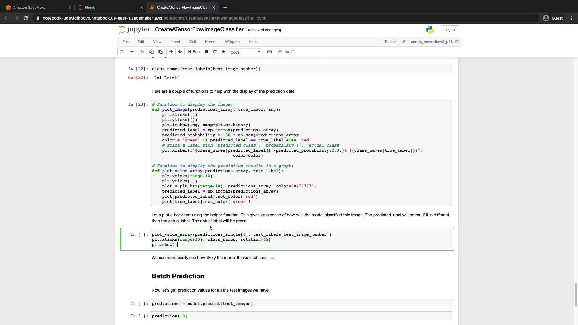
Task: Open the Kernel menu
Action: 210,42
